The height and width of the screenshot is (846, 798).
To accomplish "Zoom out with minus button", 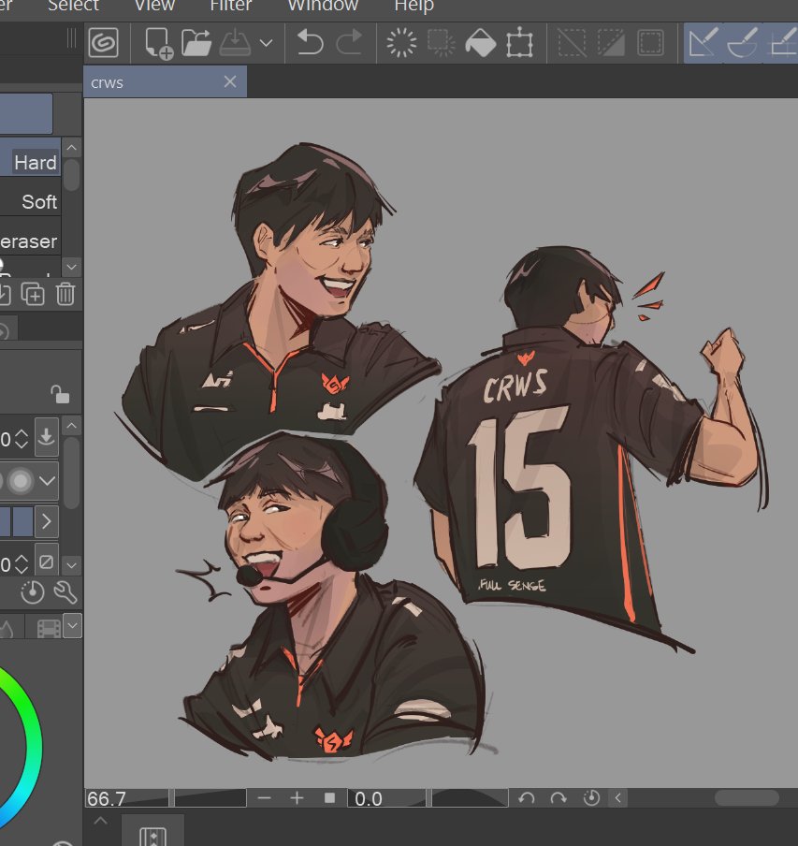I will (x=264, y=798).
